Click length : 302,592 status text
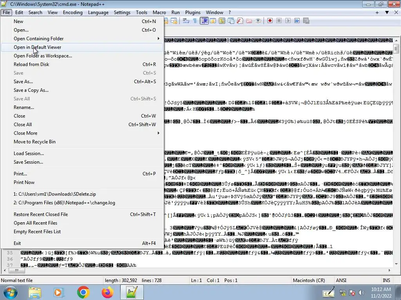Screen dimensions: 401x300 click(121, 280)
